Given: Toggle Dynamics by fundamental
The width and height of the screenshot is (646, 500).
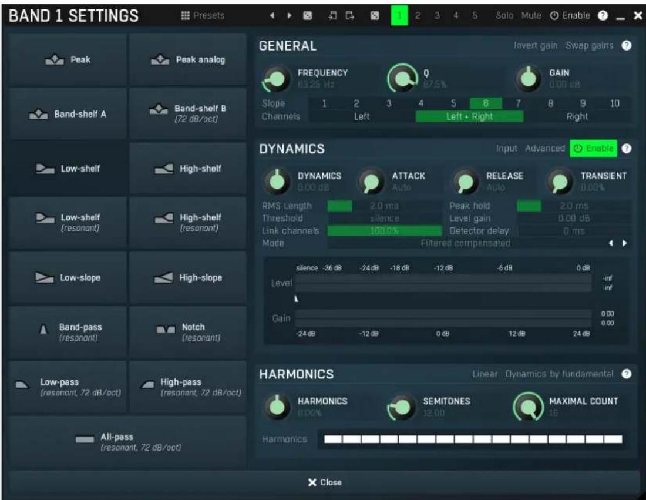Looking at the screenshot, I should [559, 374].
